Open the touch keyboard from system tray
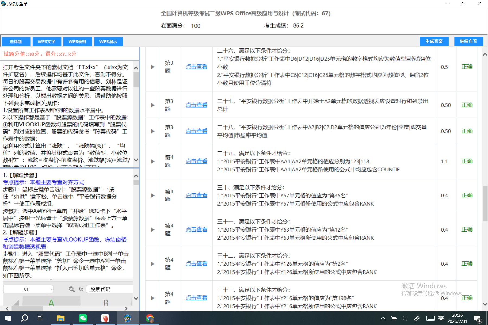This screenshot has height=325, width=488. click(x=430, y=318)
